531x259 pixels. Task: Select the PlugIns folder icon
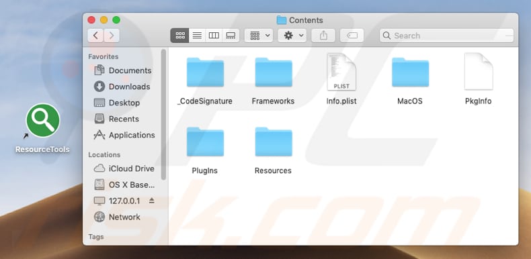pyautogui.click(x=205, y=142)
